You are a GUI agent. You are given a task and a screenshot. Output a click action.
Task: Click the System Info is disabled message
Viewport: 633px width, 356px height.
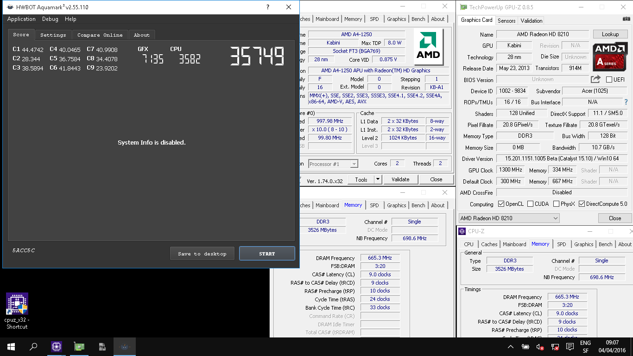pos(152,142)
